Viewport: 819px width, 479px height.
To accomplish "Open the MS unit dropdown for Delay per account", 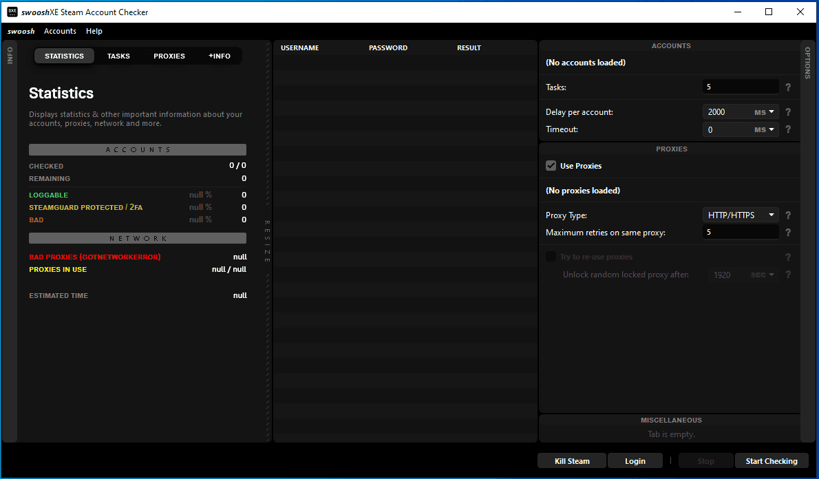I will [767, 111].
